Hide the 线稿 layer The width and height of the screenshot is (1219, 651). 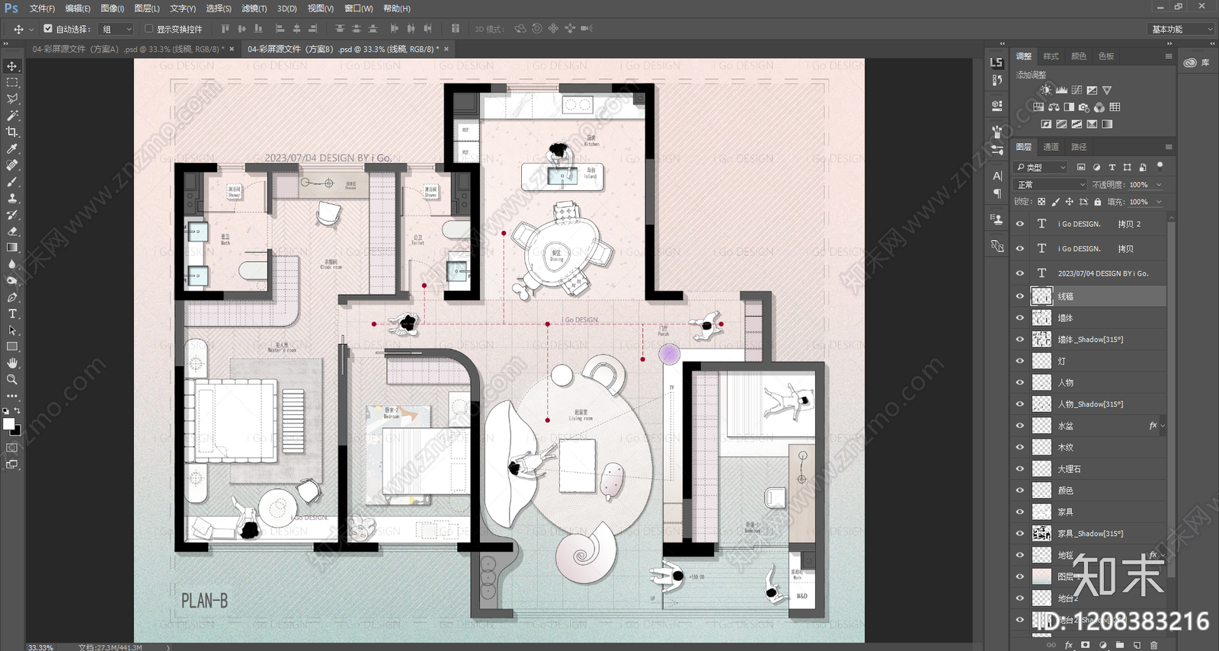1019,296
